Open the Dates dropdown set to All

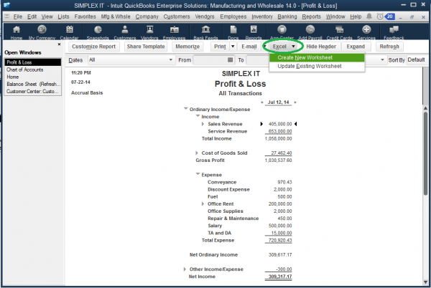tap(131, 59)
